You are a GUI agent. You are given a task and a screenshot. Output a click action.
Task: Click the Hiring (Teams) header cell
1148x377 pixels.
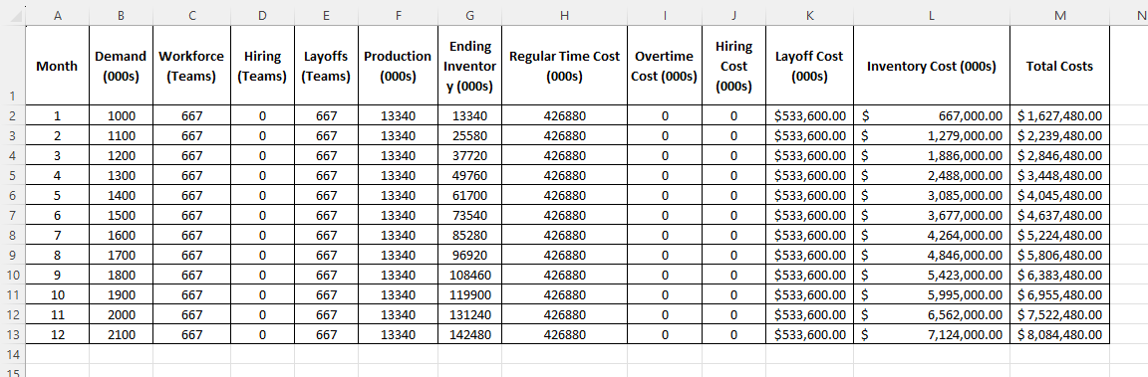click(x=262, y=66)
